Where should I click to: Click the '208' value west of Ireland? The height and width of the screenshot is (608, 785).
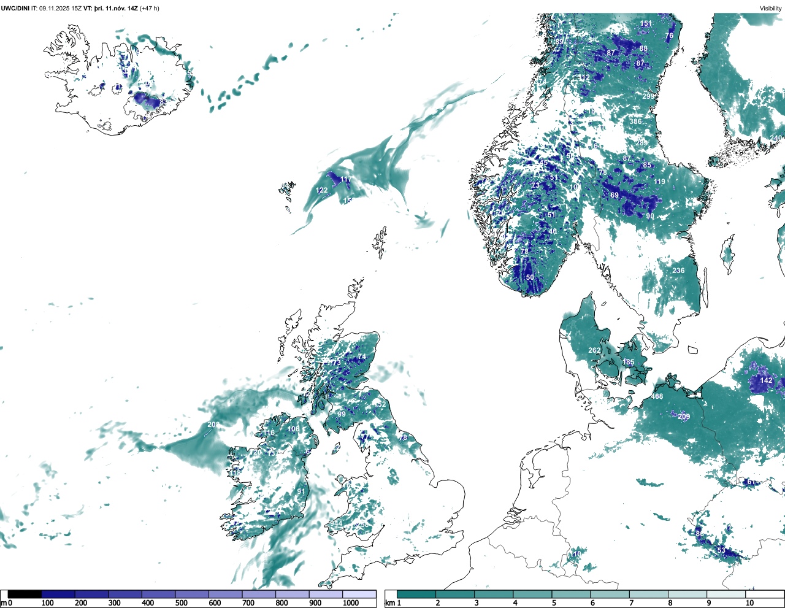click(x=213, y=425)
